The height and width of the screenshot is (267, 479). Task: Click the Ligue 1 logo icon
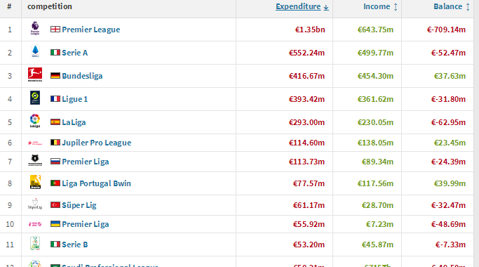point(35,98)
